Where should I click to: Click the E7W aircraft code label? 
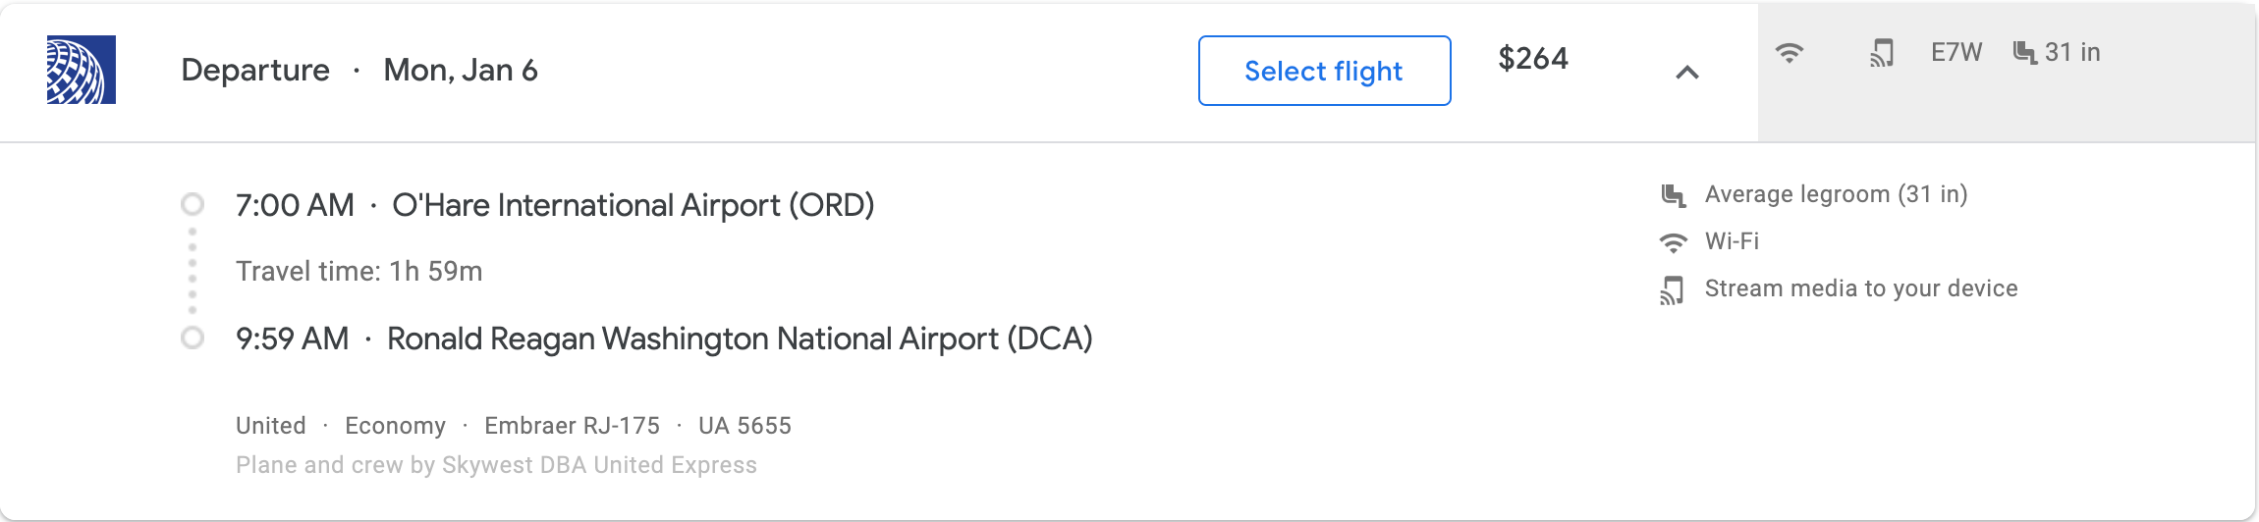point(1956,53)
